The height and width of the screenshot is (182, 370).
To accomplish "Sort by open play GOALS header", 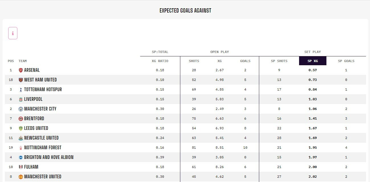I will [x=245, y=61].
